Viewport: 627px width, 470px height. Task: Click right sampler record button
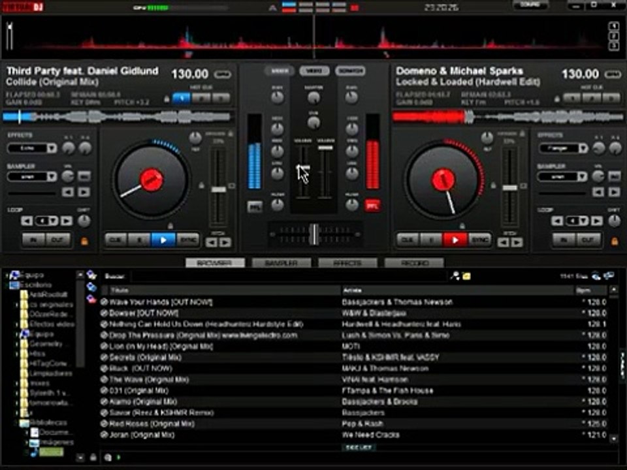click(x=614, y=176)
